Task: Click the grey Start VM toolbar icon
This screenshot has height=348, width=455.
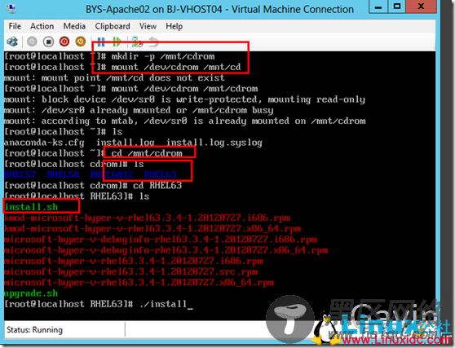Action: [x=32, y=42]
